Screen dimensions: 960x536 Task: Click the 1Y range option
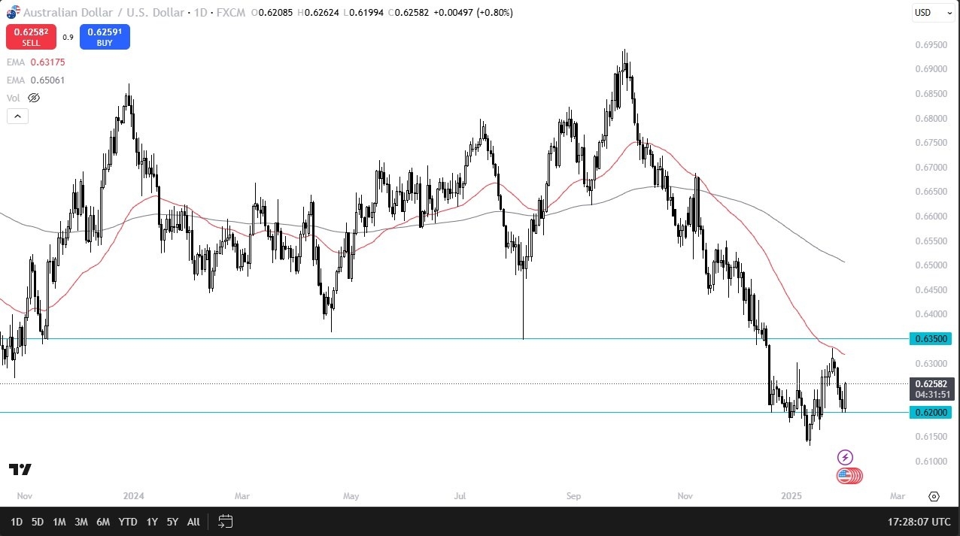tap(152, 521)
